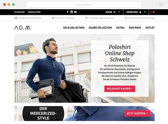This screenshot has width=168, height=124.
Task: Click the browser address bar
Action: [84, 4]
